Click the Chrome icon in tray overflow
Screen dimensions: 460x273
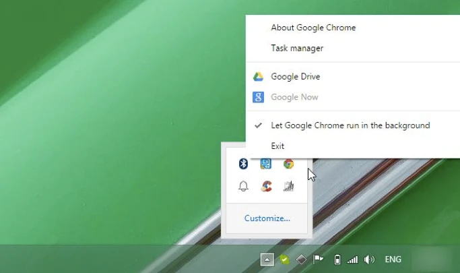tap(288, 164)
